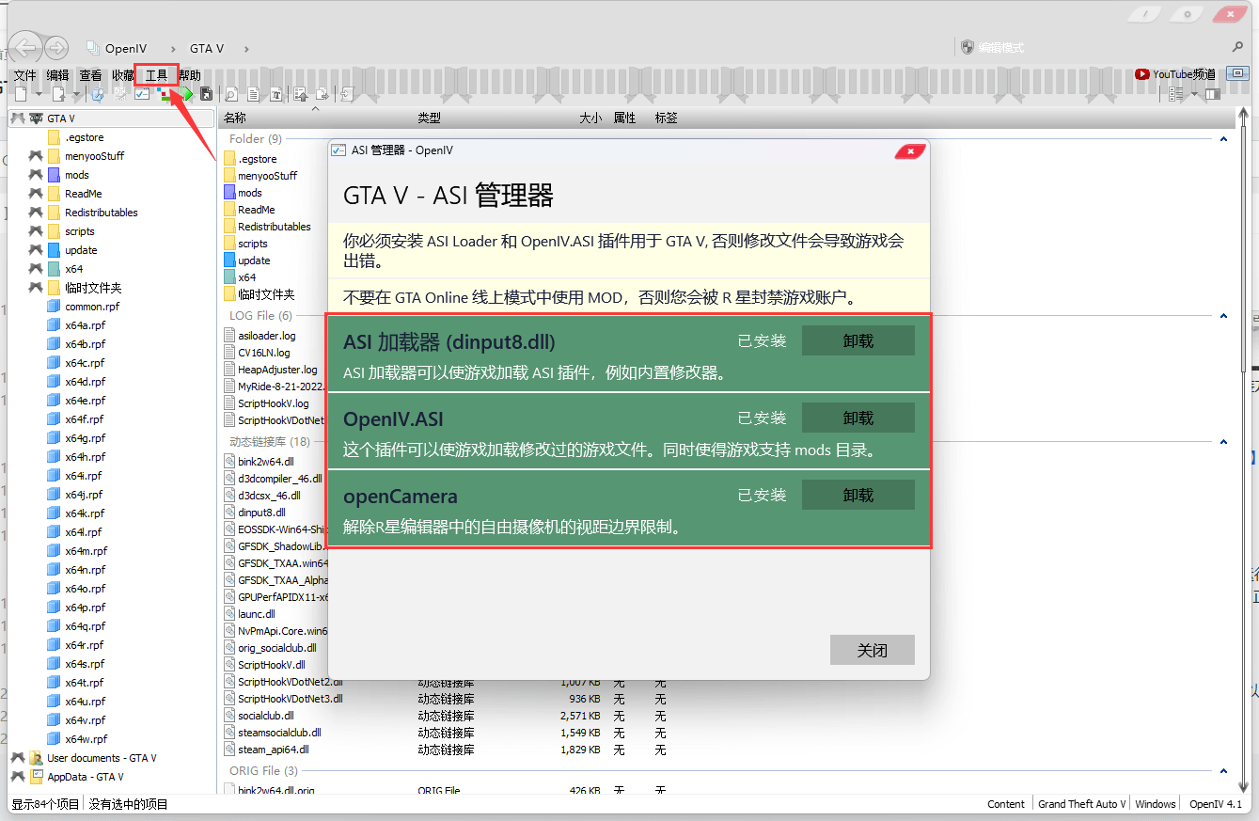This screenshot has width=1259, height=821.
Task: Click the 名称 column header
Action: 235,118
